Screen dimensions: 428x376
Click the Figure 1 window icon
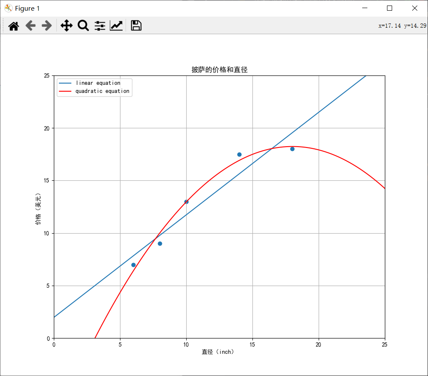(9, 8)
